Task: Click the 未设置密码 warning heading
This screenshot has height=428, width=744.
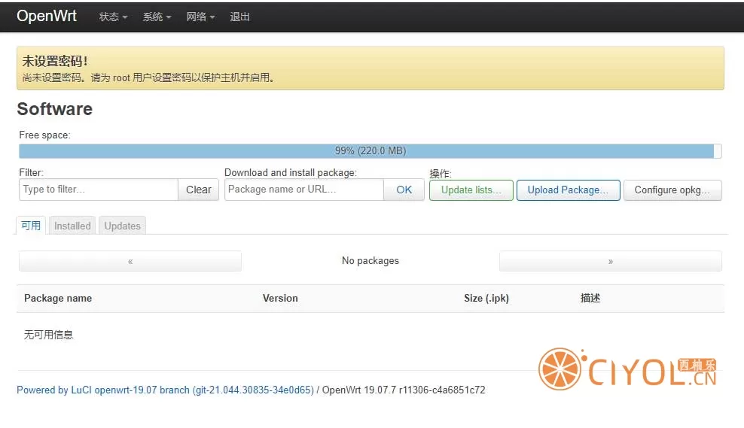Action: (x=54, y=61)
